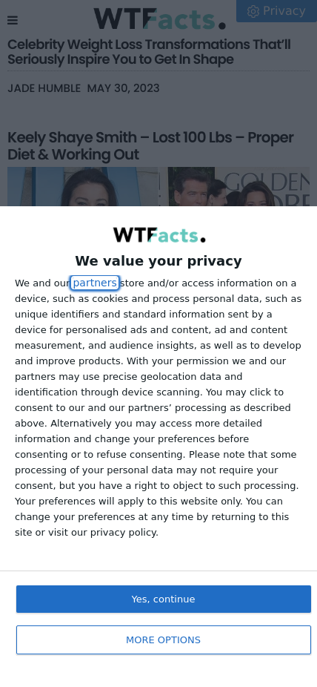Open the hamburger menu icon
The height and width of the screenshot is (687, 317).
click(x=13, y=20)
